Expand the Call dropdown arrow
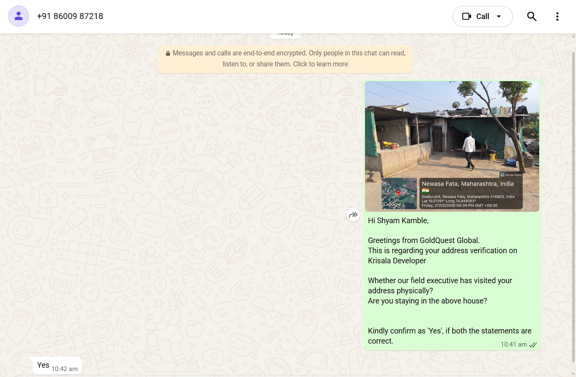The width and height of the screenshot is (576, 377). [x=499, y=16]
